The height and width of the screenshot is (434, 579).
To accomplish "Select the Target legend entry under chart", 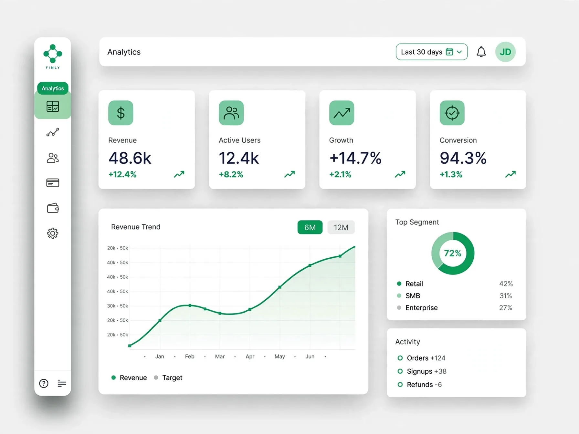I will (x=168, y=377).
